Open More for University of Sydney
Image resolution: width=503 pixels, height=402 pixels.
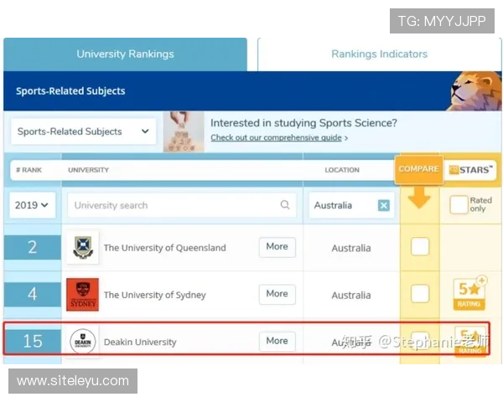pyautogui.click(x=277, y=294)
